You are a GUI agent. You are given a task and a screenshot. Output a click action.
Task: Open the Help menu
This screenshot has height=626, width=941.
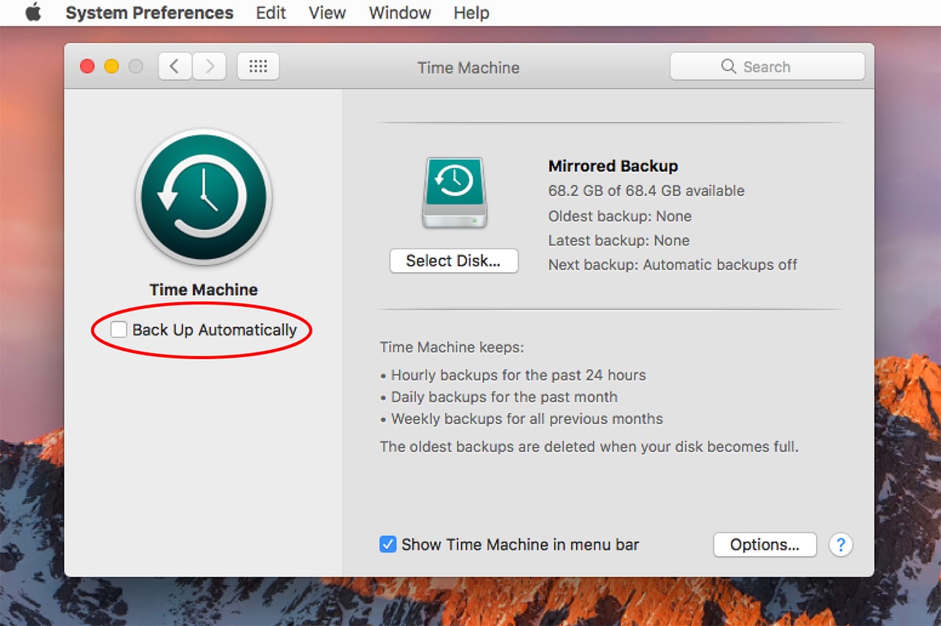tap(471, 13)
